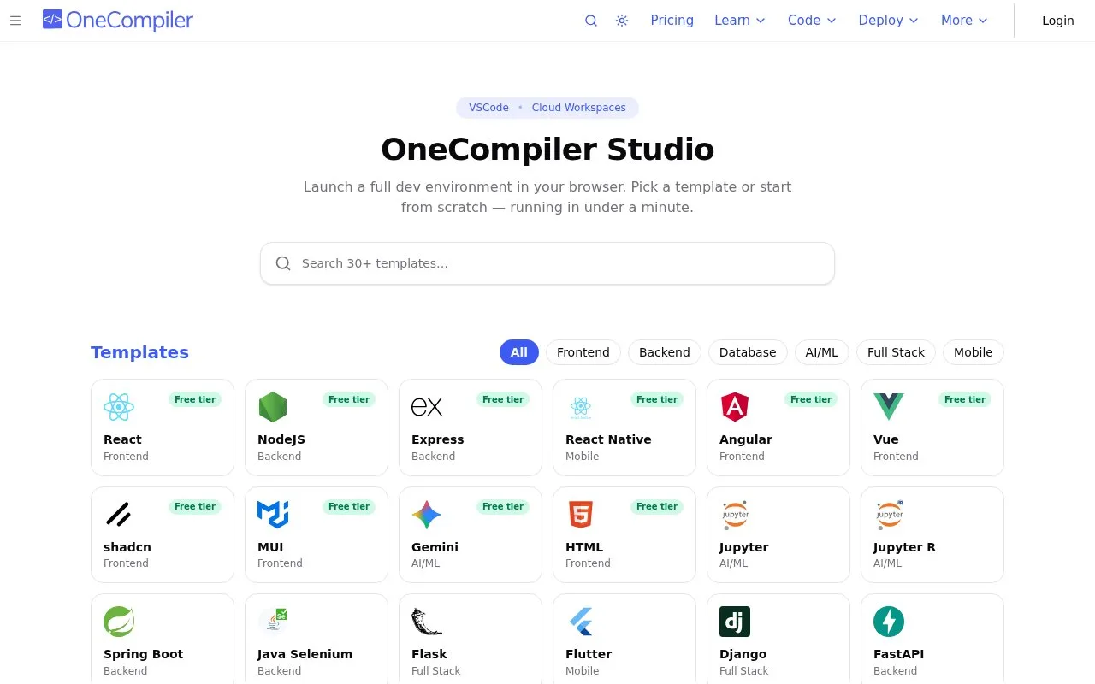This screenshot has width=1095, height=684.
Task: Click the OneCompiler Studio title
Action: pyautogui.click(x=547, y=150)
